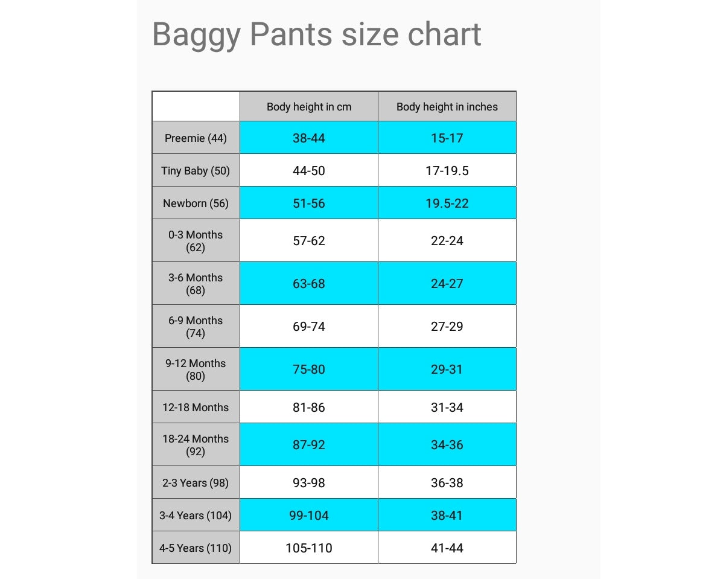Click the 6-9 Months (74) label
This screenshot has height=579, width=723.
(196, 327)
